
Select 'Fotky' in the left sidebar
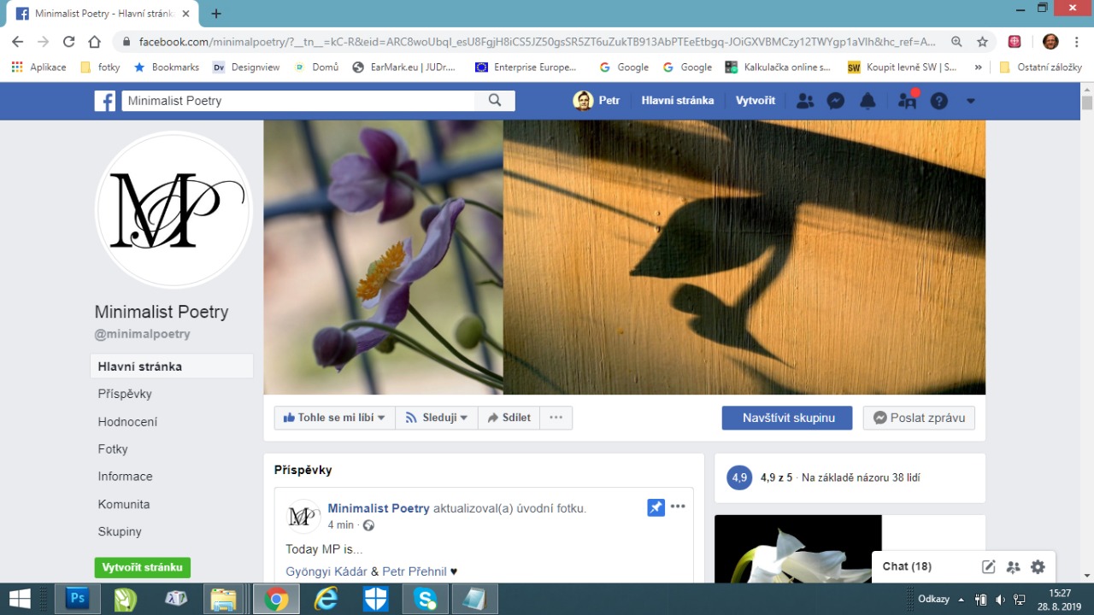(113, 449)
